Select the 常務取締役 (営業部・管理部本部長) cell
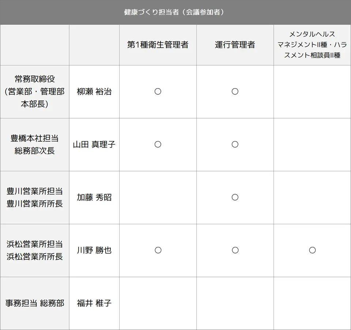This screenshot has height=330, width=351. point(35,91)
